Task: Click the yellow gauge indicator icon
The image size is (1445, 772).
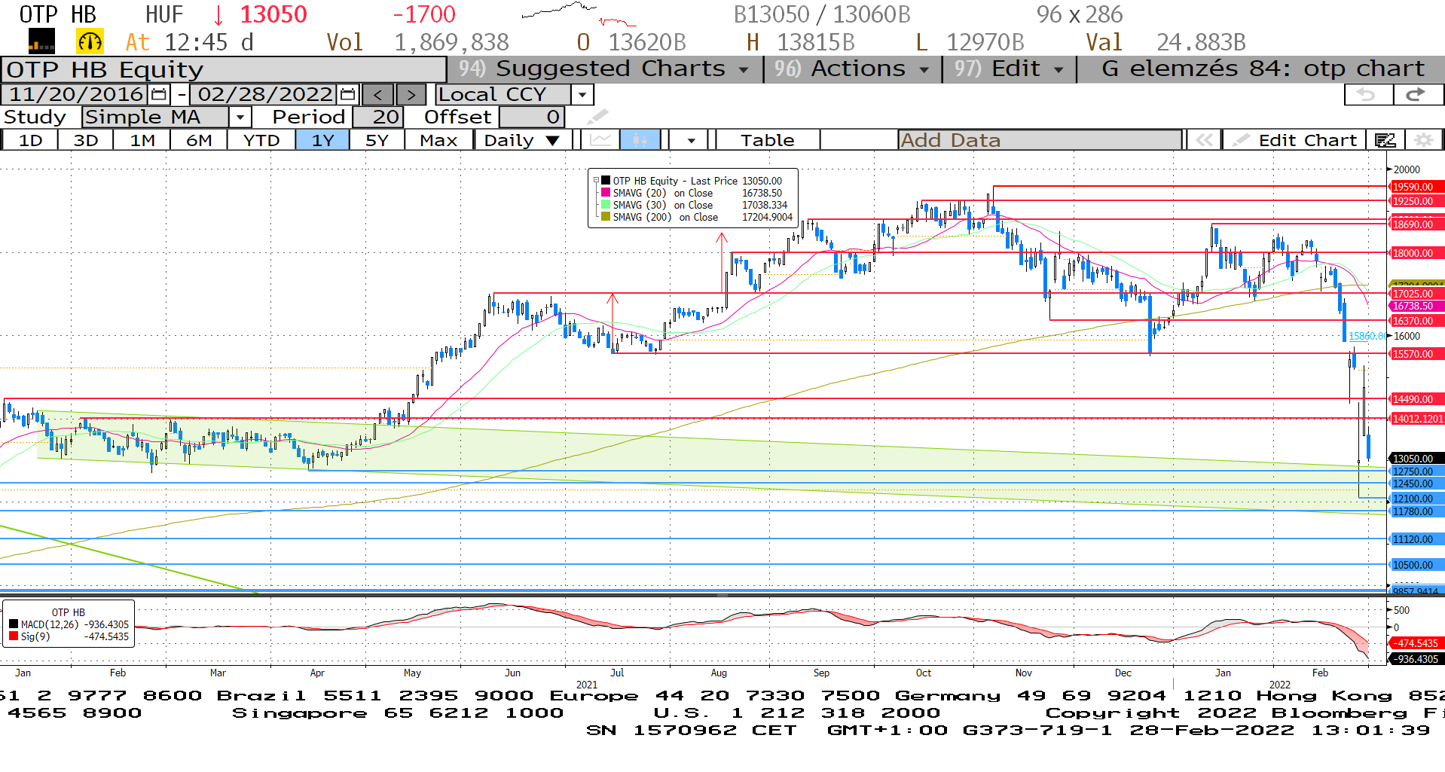Action: click(90, 41)
